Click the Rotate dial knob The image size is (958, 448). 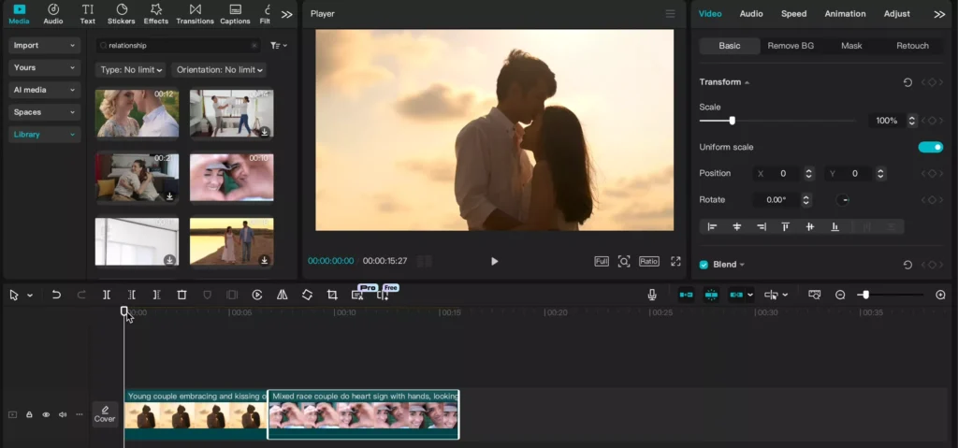pos(843,200)
